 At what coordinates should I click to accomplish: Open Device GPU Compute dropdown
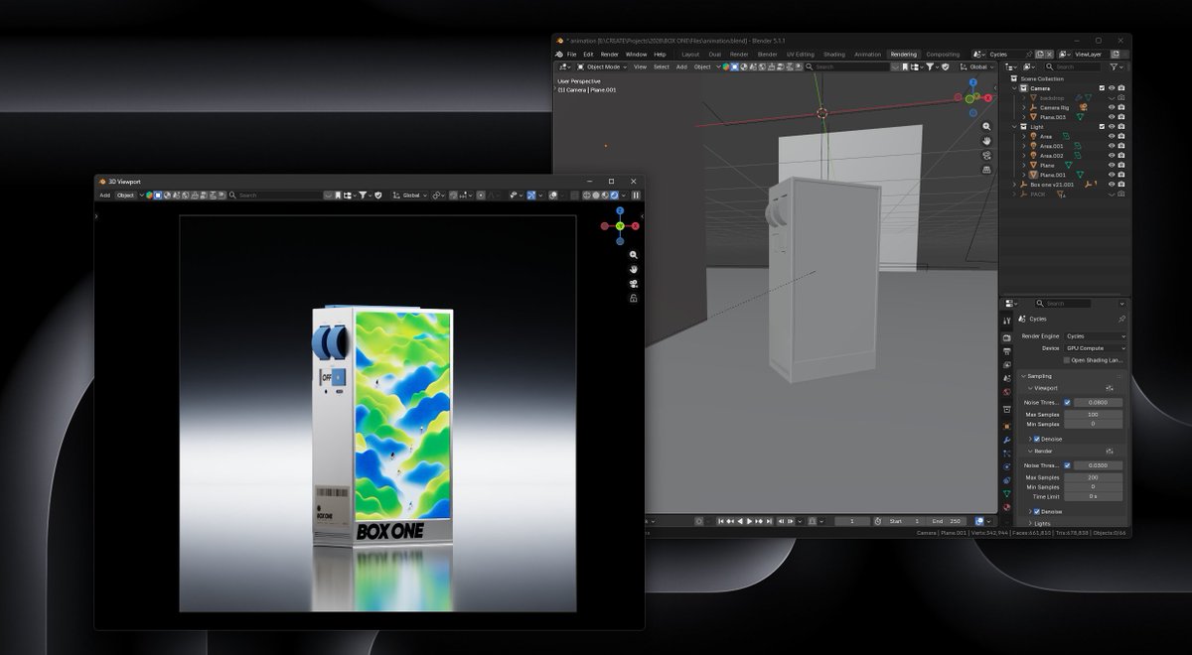click(x=1097, y=348)
